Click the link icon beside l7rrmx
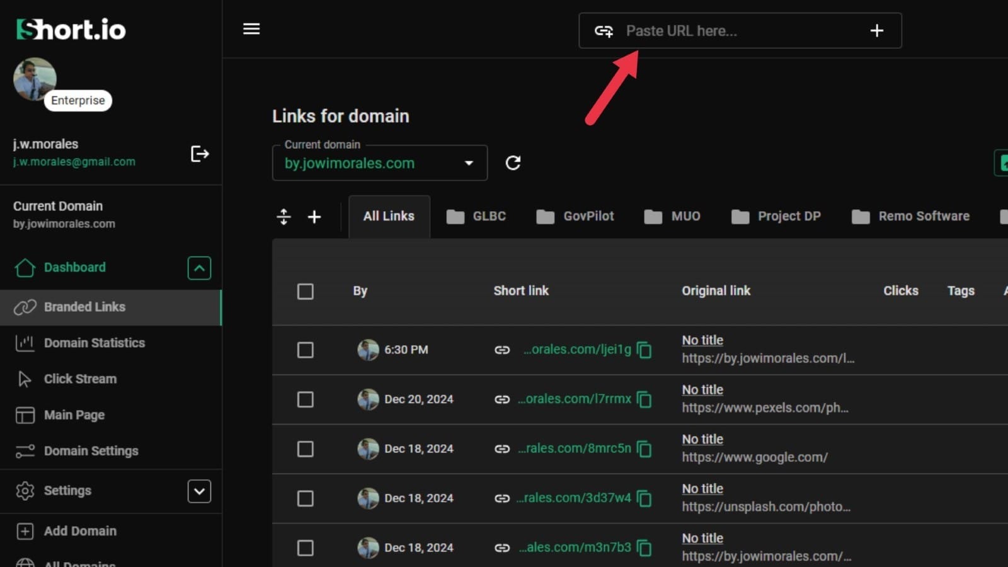Viewport: 1008px width, 567px height. [502, 399]
